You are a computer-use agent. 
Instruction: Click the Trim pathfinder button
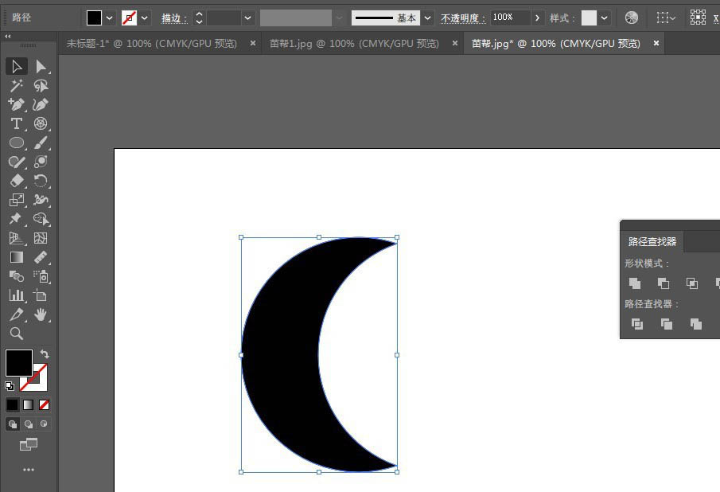click(x=666, y=324)
